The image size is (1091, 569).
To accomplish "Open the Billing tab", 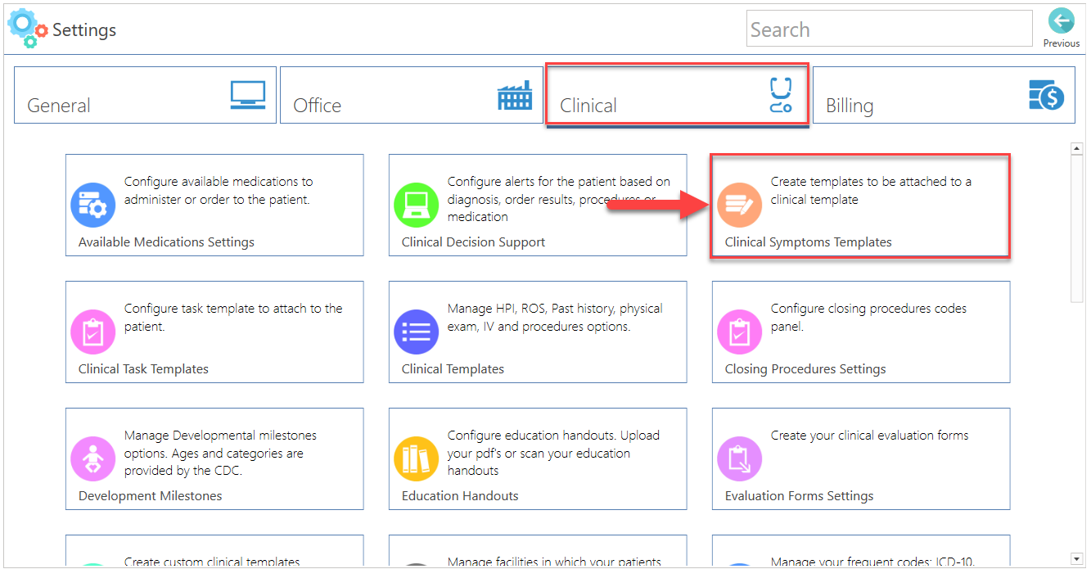I will point(944,95).
